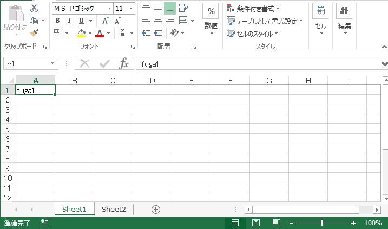Open alignment dialog launcher (配置)
The height and width of the screenshot is (229, 388).
click(x=194, y=47)
